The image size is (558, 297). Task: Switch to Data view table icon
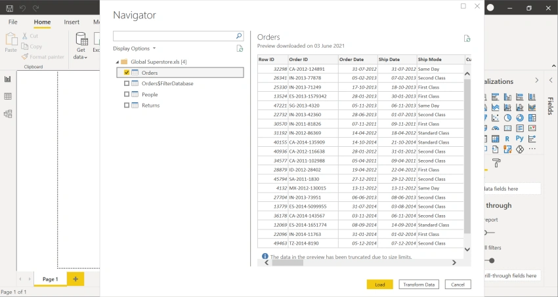tap(7, 96)
